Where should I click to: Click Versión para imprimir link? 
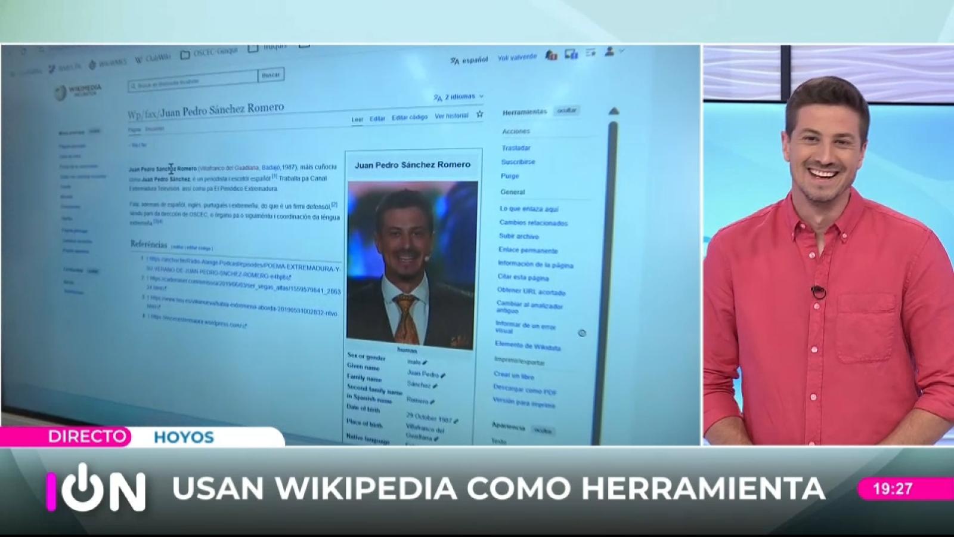524,403
